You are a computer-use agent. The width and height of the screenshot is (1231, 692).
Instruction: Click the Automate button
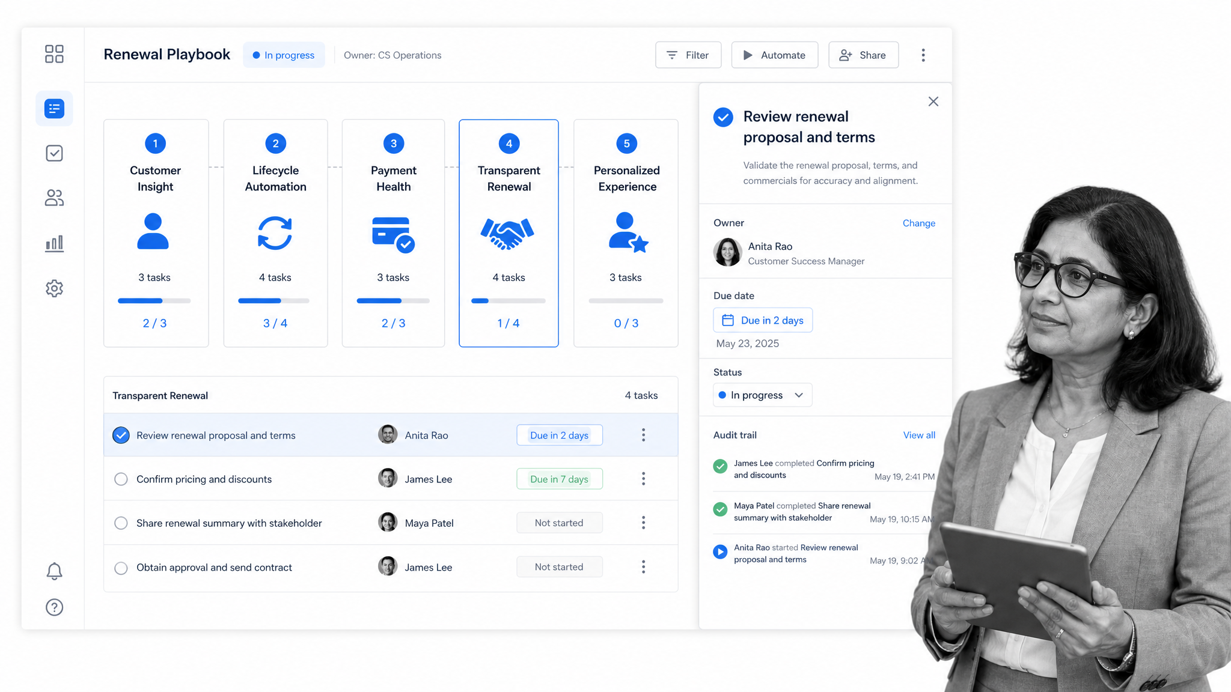(775, 55)
